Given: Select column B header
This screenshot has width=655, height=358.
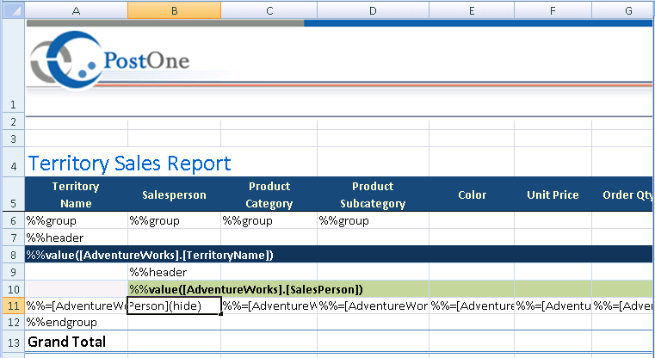Looking at the screenshot, I should click(174, 10).
